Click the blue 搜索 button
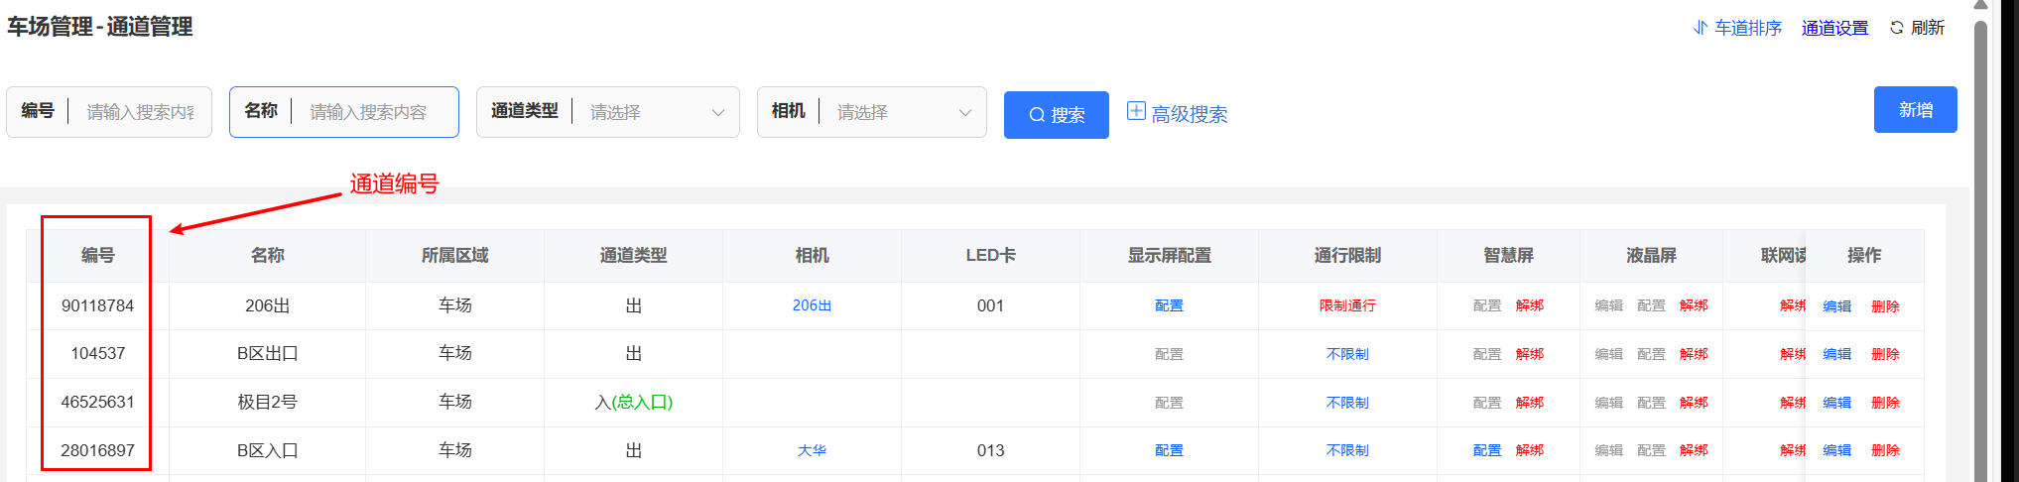This screenshot has height=482, width=2019. click(1056, 115)
